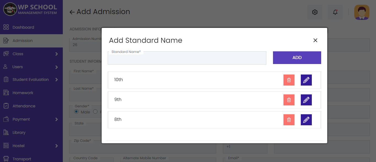Delete the 9th standard entry

point(289,100)
